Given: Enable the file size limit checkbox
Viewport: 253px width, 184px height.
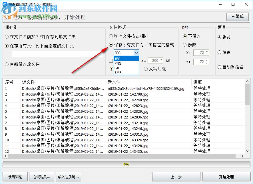Looking at the screenshot, I should (111, 61).
